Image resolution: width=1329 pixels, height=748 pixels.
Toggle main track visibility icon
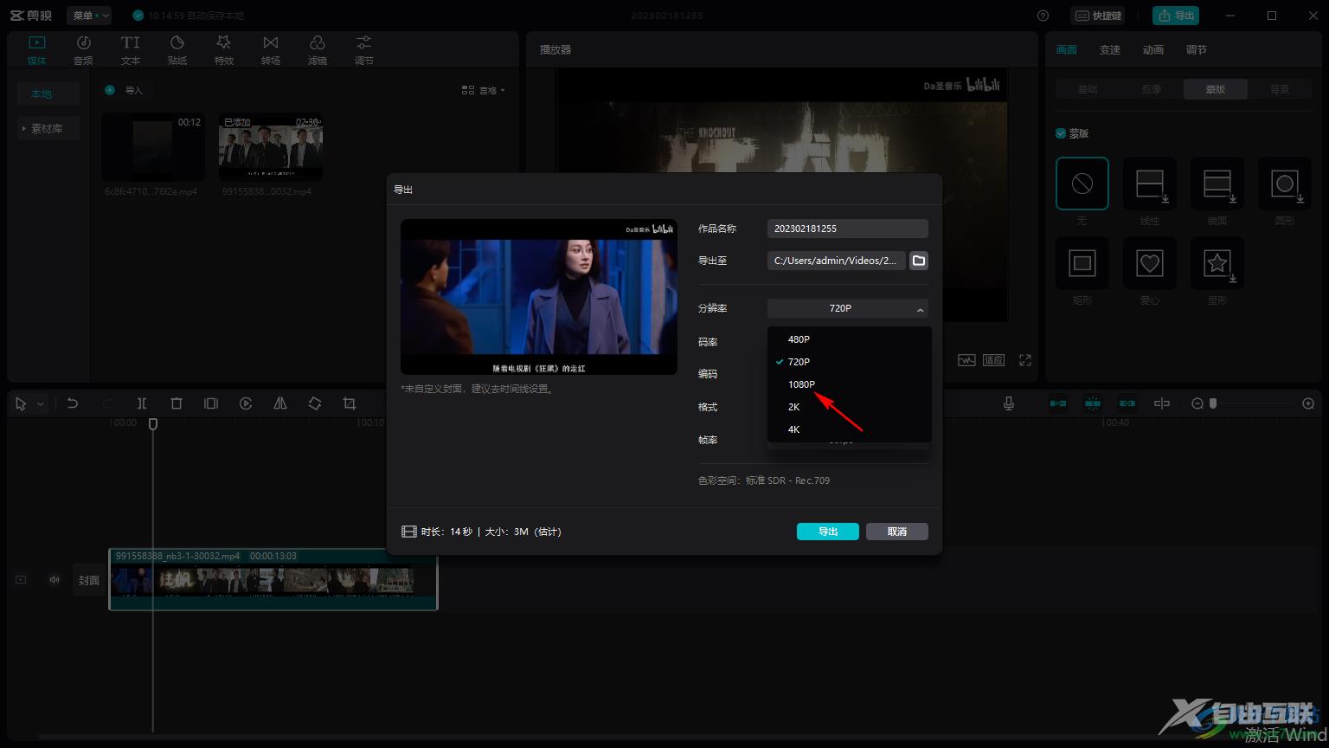[x=21, y=580]
